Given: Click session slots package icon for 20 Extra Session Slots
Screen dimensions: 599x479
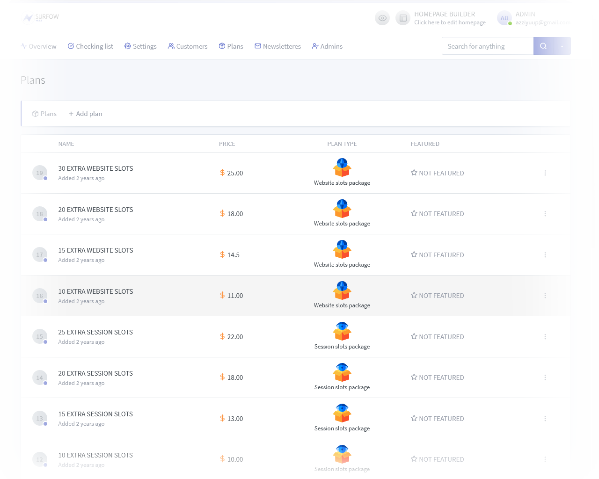Looking at the screenshot, I should (x=342, y=372).
